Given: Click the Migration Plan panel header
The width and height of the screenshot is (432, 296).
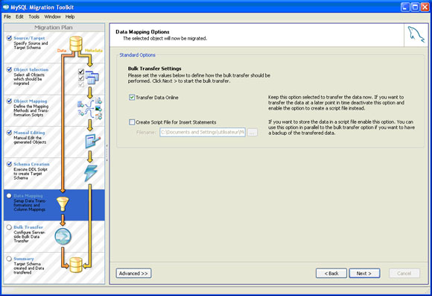Looking at the screenshot, I should tap(54, 28).
